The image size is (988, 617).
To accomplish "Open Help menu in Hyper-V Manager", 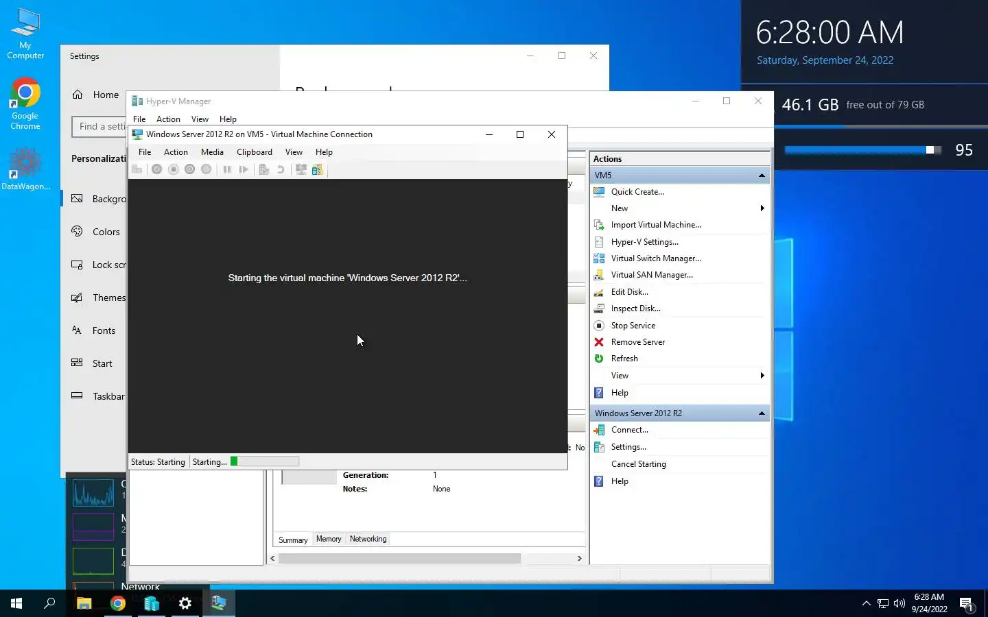I will [228, 119].
